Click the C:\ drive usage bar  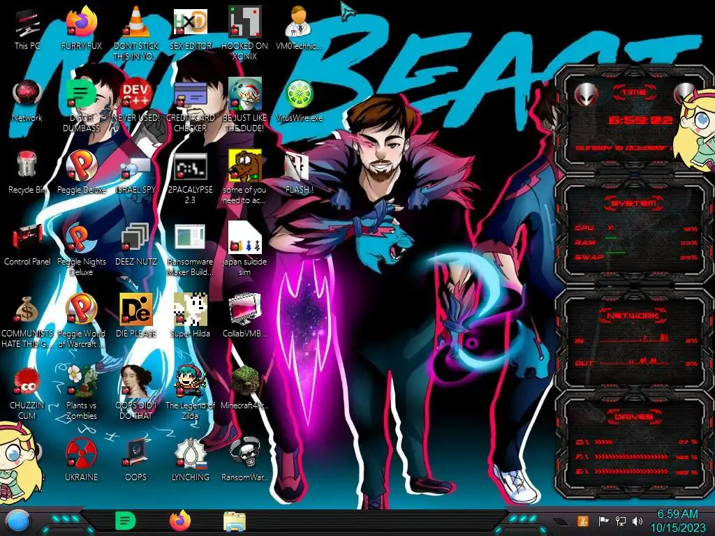coord(635,442)
